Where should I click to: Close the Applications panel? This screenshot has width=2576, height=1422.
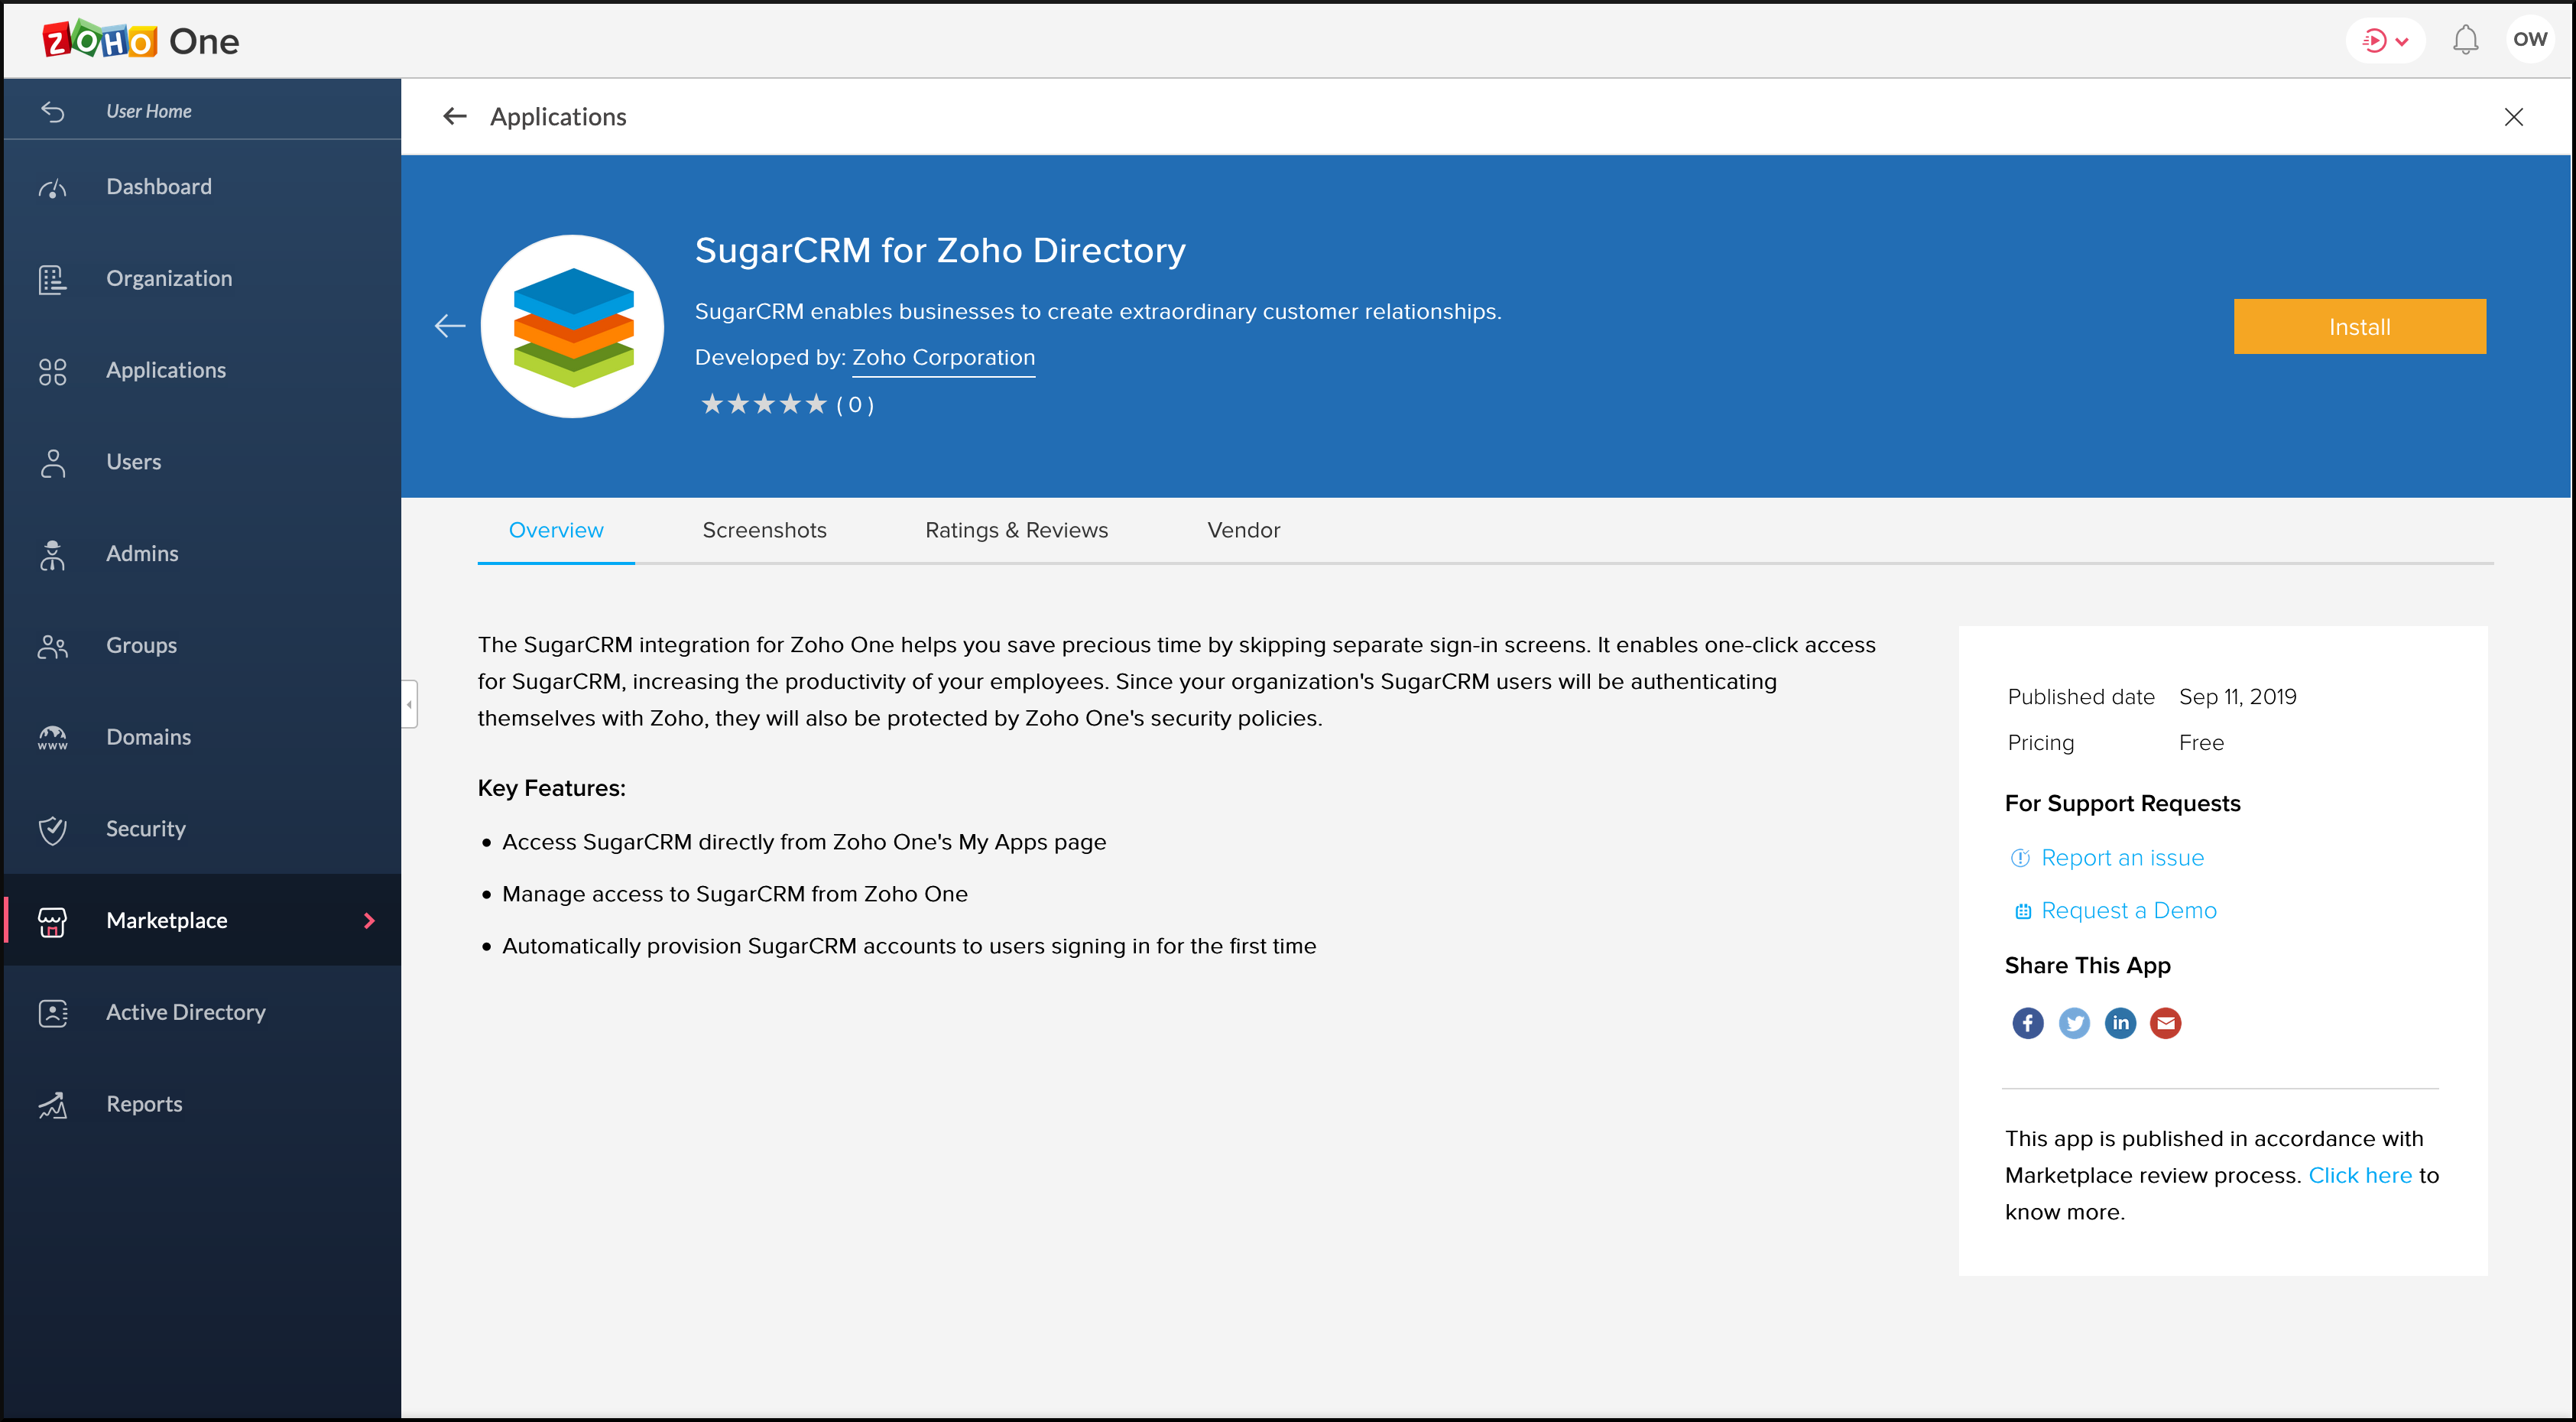pyautogui.click(x=2513, y=117)
